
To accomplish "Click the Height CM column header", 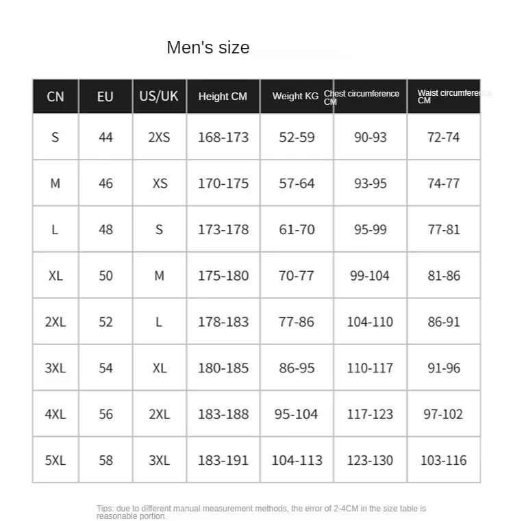I will coord(223,97).
